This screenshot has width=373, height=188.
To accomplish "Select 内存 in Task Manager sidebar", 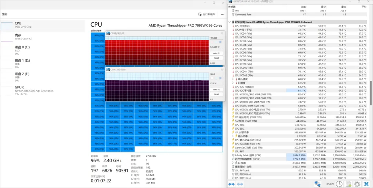I will tap(43, 37).
